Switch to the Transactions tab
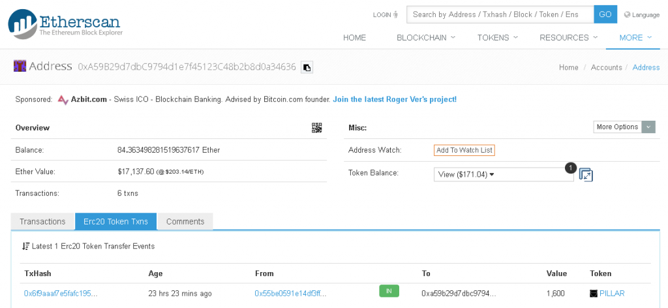The image size is (668, 308). pyautogui.click(x=42, y=221)
